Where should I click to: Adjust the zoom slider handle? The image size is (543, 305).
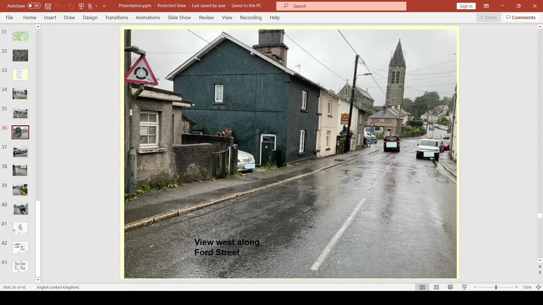click(496, 287)
